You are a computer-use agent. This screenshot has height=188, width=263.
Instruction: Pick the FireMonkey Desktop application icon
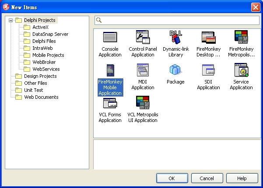[208, 38]
